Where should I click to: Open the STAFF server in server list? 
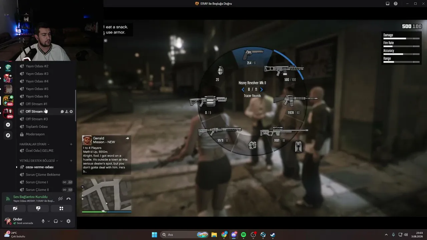[8, 68]
